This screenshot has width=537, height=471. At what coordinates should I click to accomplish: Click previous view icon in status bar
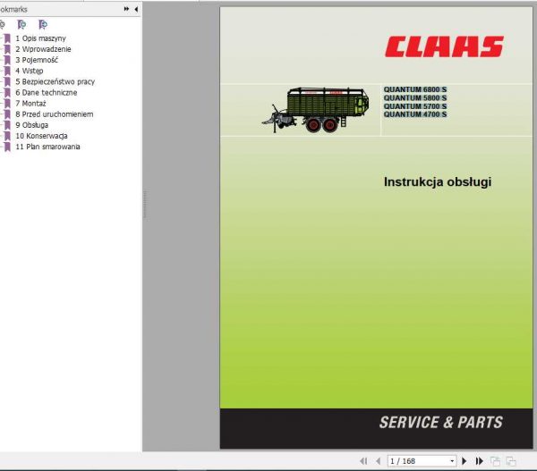click(495, 461)
